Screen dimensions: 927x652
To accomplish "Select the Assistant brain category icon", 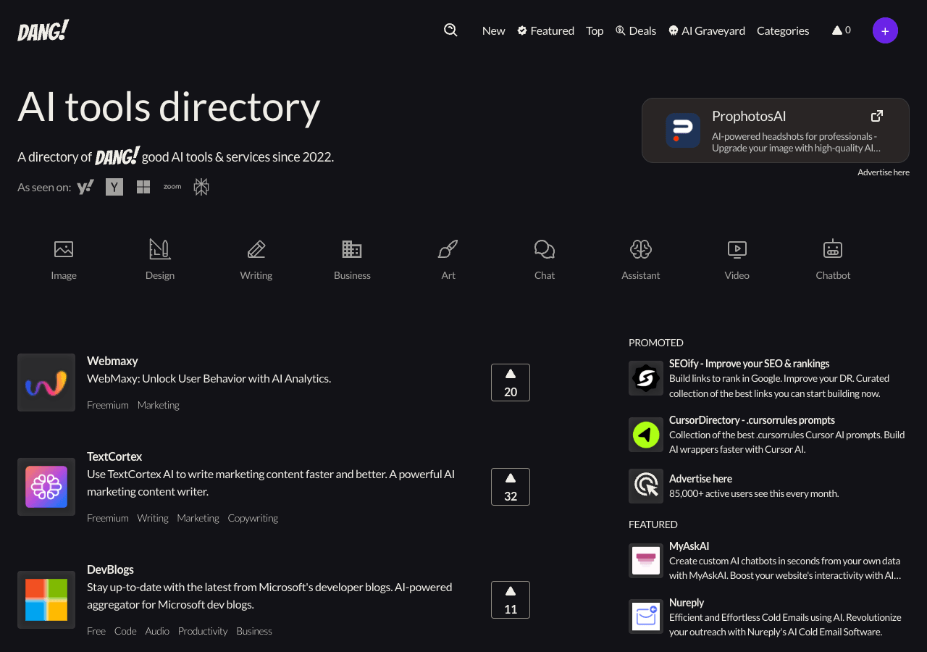I will coord(641,249).
